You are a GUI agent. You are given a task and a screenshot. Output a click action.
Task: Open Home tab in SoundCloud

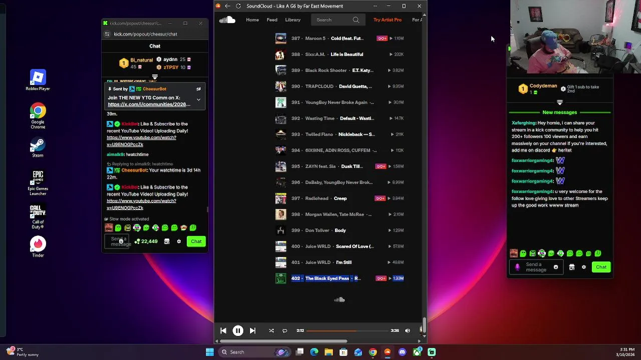(x=252, y=20)
